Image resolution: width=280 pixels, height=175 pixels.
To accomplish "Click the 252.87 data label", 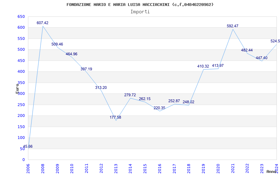I will [174, 101].
